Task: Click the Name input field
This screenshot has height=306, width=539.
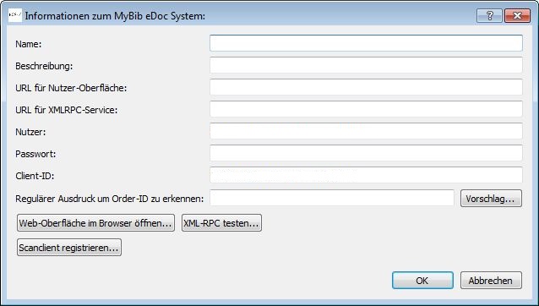Action: [366, 43]
